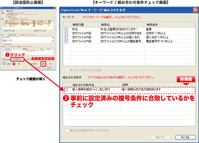The image size is (199, 143).
Task: Select 電話番号が 15 件以上 condition cell
Action: point(159,41)
